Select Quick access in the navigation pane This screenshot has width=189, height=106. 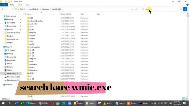(x=11, y=16)
